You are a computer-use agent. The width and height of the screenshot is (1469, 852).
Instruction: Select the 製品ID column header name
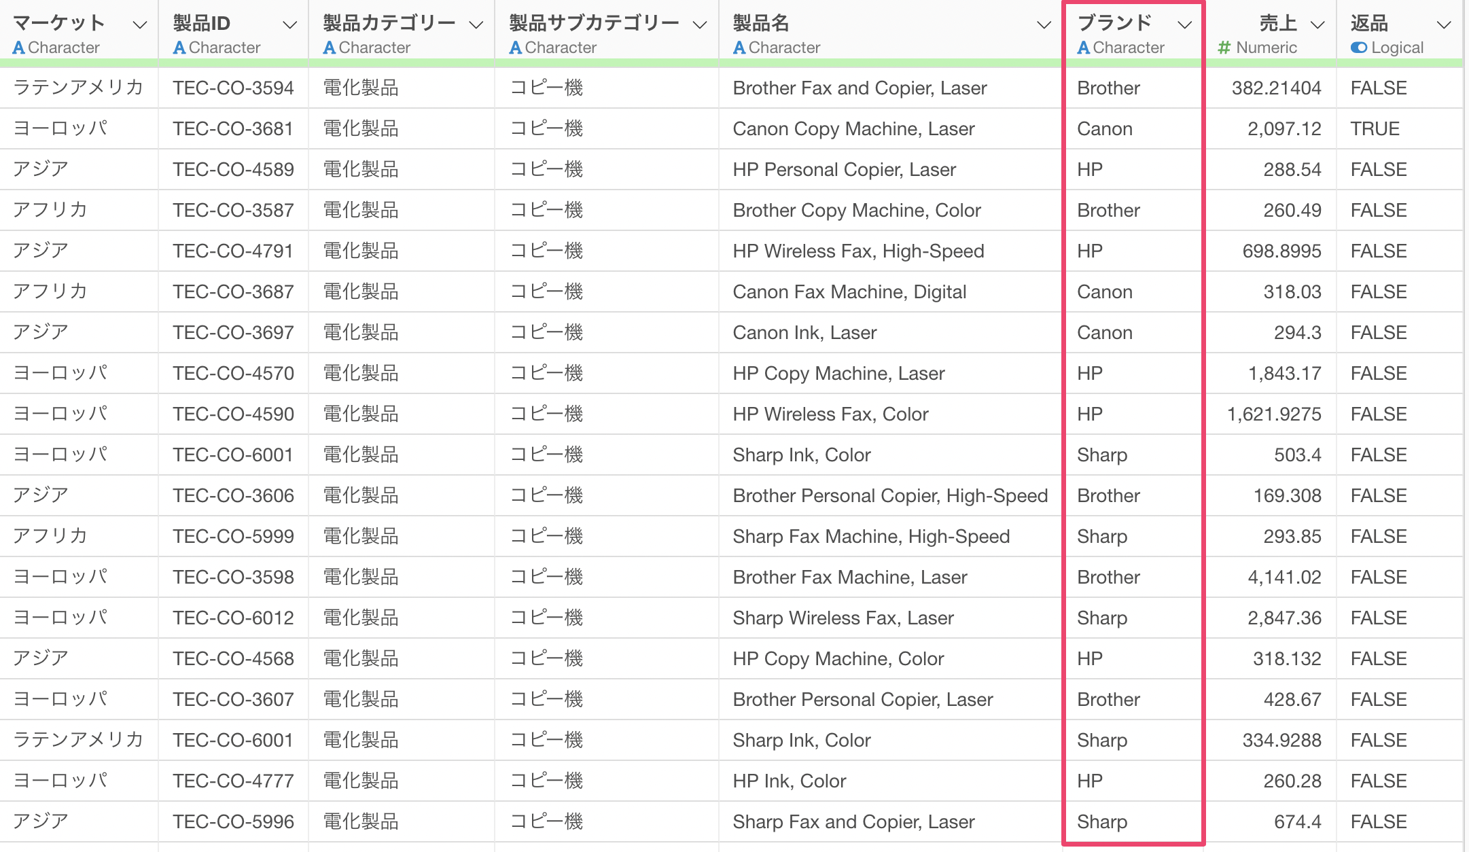coord(202,23)
